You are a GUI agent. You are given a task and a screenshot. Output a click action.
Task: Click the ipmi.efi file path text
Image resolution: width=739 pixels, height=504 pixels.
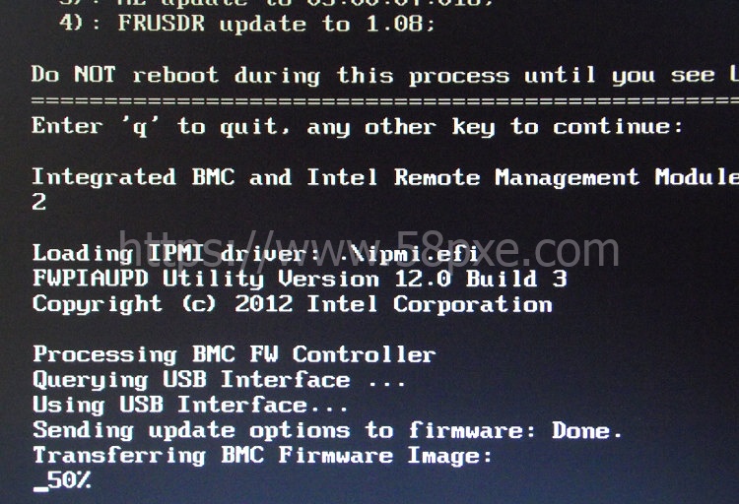[x=403, y=253]
